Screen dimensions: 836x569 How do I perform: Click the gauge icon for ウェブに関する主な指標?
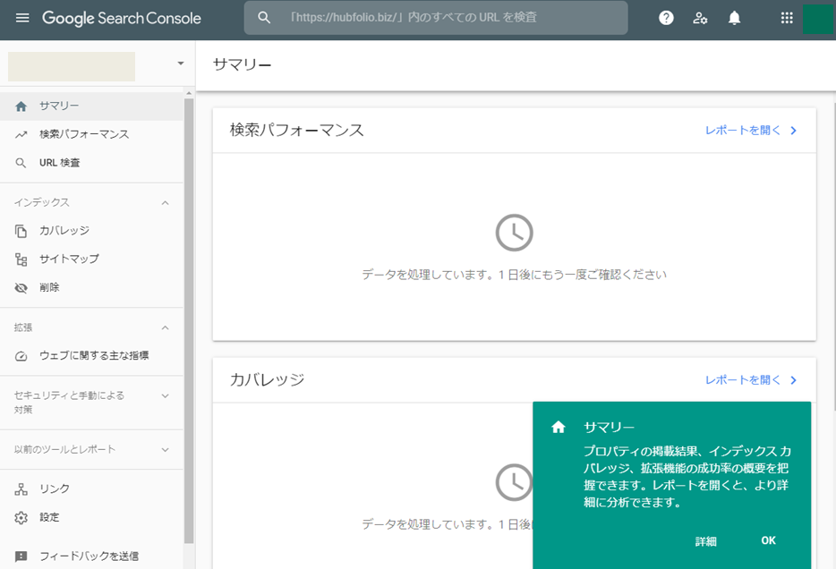click(21, 356)
